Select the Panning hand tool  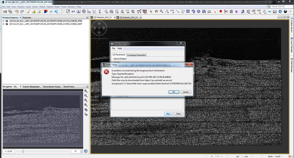(x=156, y=12)
